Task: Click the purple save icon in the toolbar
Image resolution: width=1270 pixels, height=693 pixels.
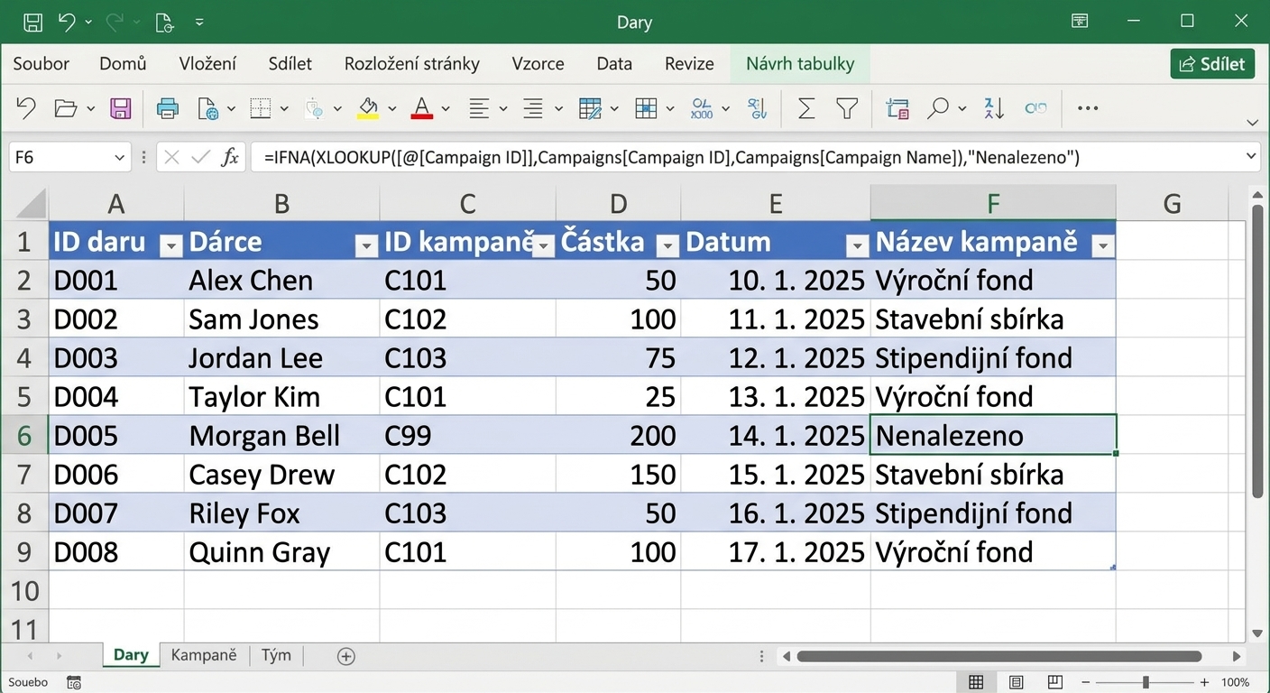Action: (x=121, y=109)
